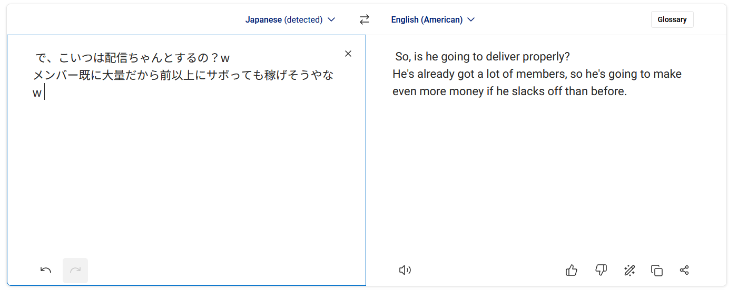Clear the source text with X
Image resolution: width=738 pixels, height=290 pixels.
pyautogui.click(x=348, y=54)
